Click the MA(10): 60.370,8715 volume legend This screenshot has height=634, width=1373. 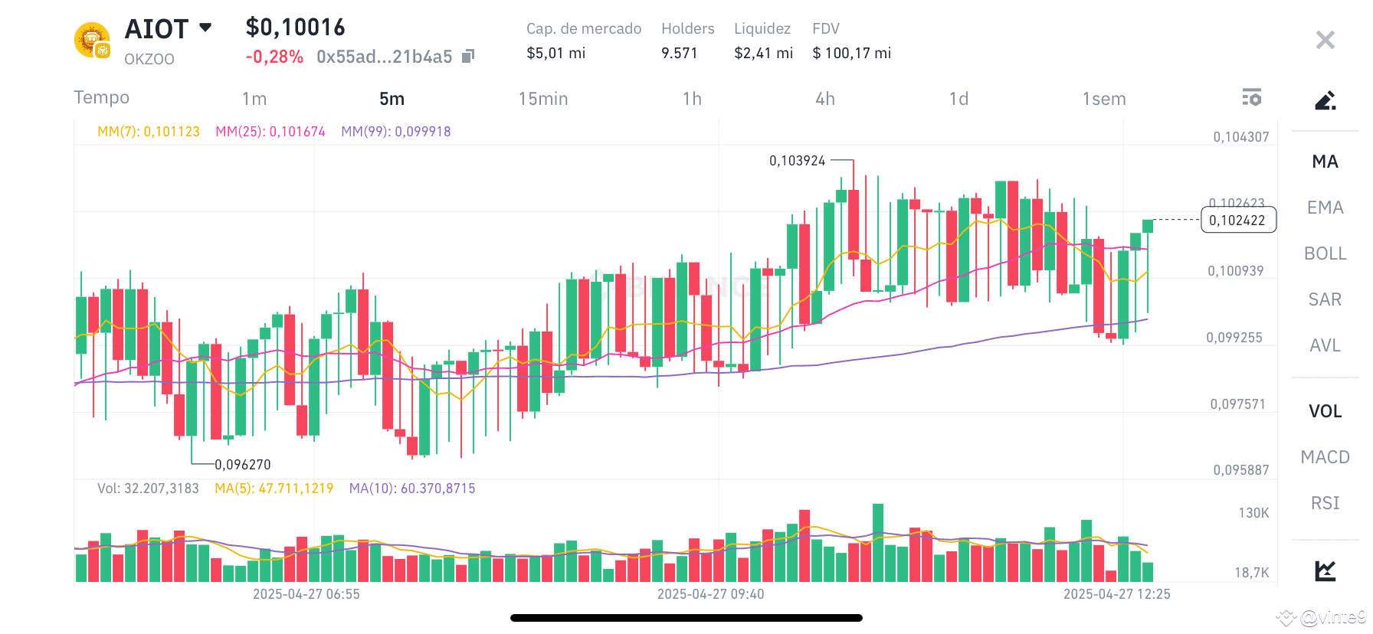coord(412,489)
